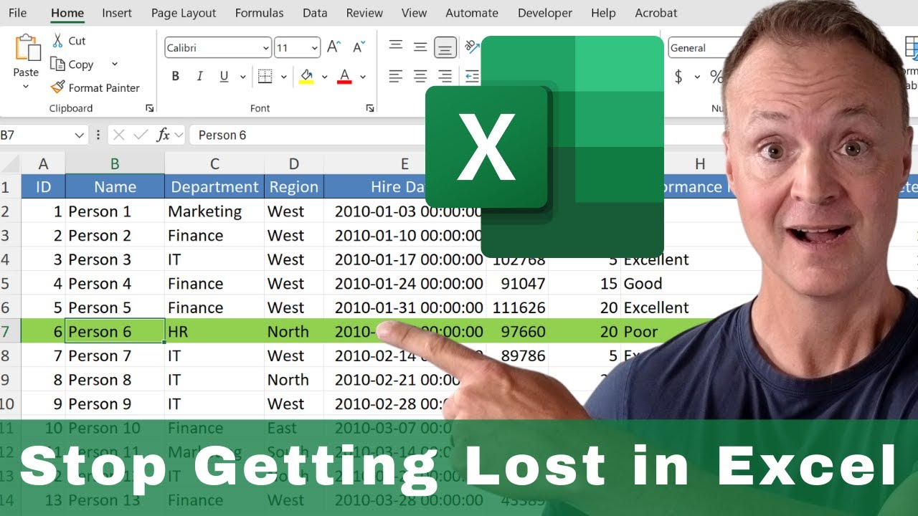Click the Insert Function fx icon

[164, 135]
